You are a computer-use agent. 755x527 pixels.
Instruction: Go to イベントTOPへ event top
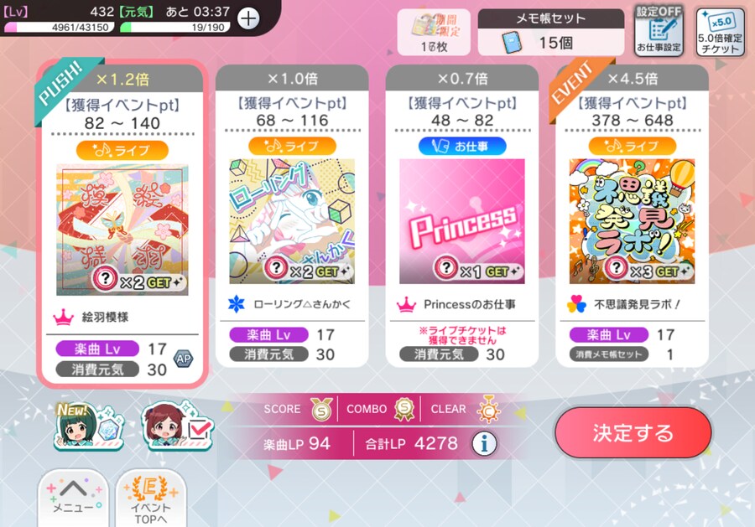click(x=151, y=499)
